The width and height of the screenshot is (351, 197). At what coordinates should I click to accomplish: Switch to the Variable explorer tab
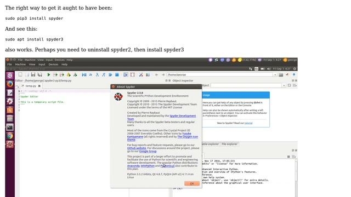point(210,144)
